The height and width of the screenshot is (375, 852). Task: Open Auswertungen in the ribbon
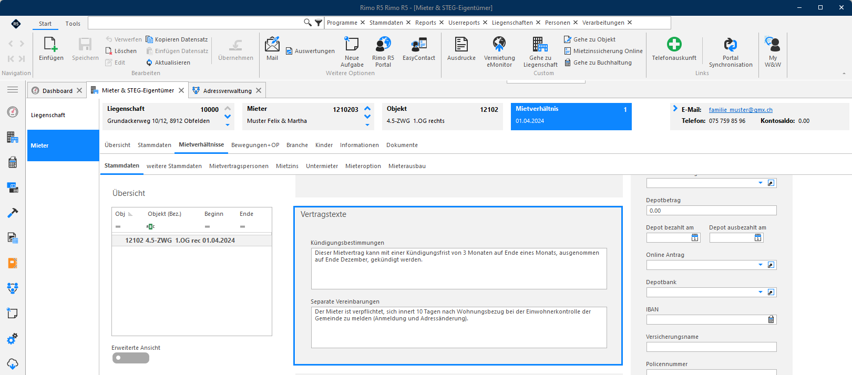[x=310, y=51]
